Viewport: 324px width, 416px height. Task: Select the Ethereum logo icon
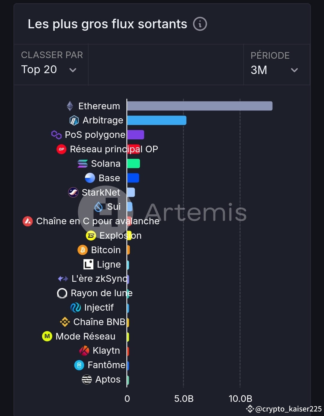pyautogui.click(x=70, y=106)
